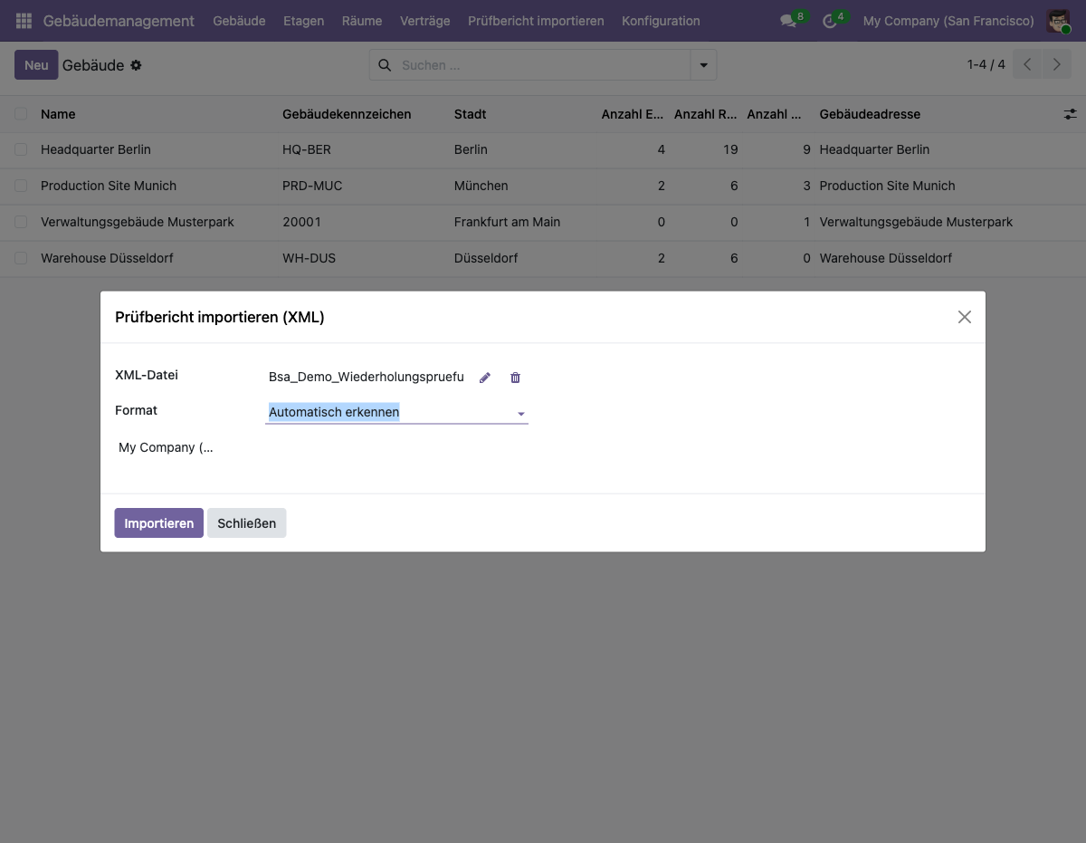Screen dimensions: 1086x843
Task: Click the Berlin city cell
Action: pos(471,149)
